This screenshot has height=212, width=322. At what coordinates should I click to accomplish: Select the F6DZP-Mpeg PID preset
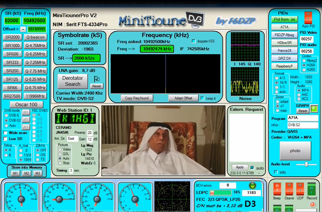tap(284, 35)
